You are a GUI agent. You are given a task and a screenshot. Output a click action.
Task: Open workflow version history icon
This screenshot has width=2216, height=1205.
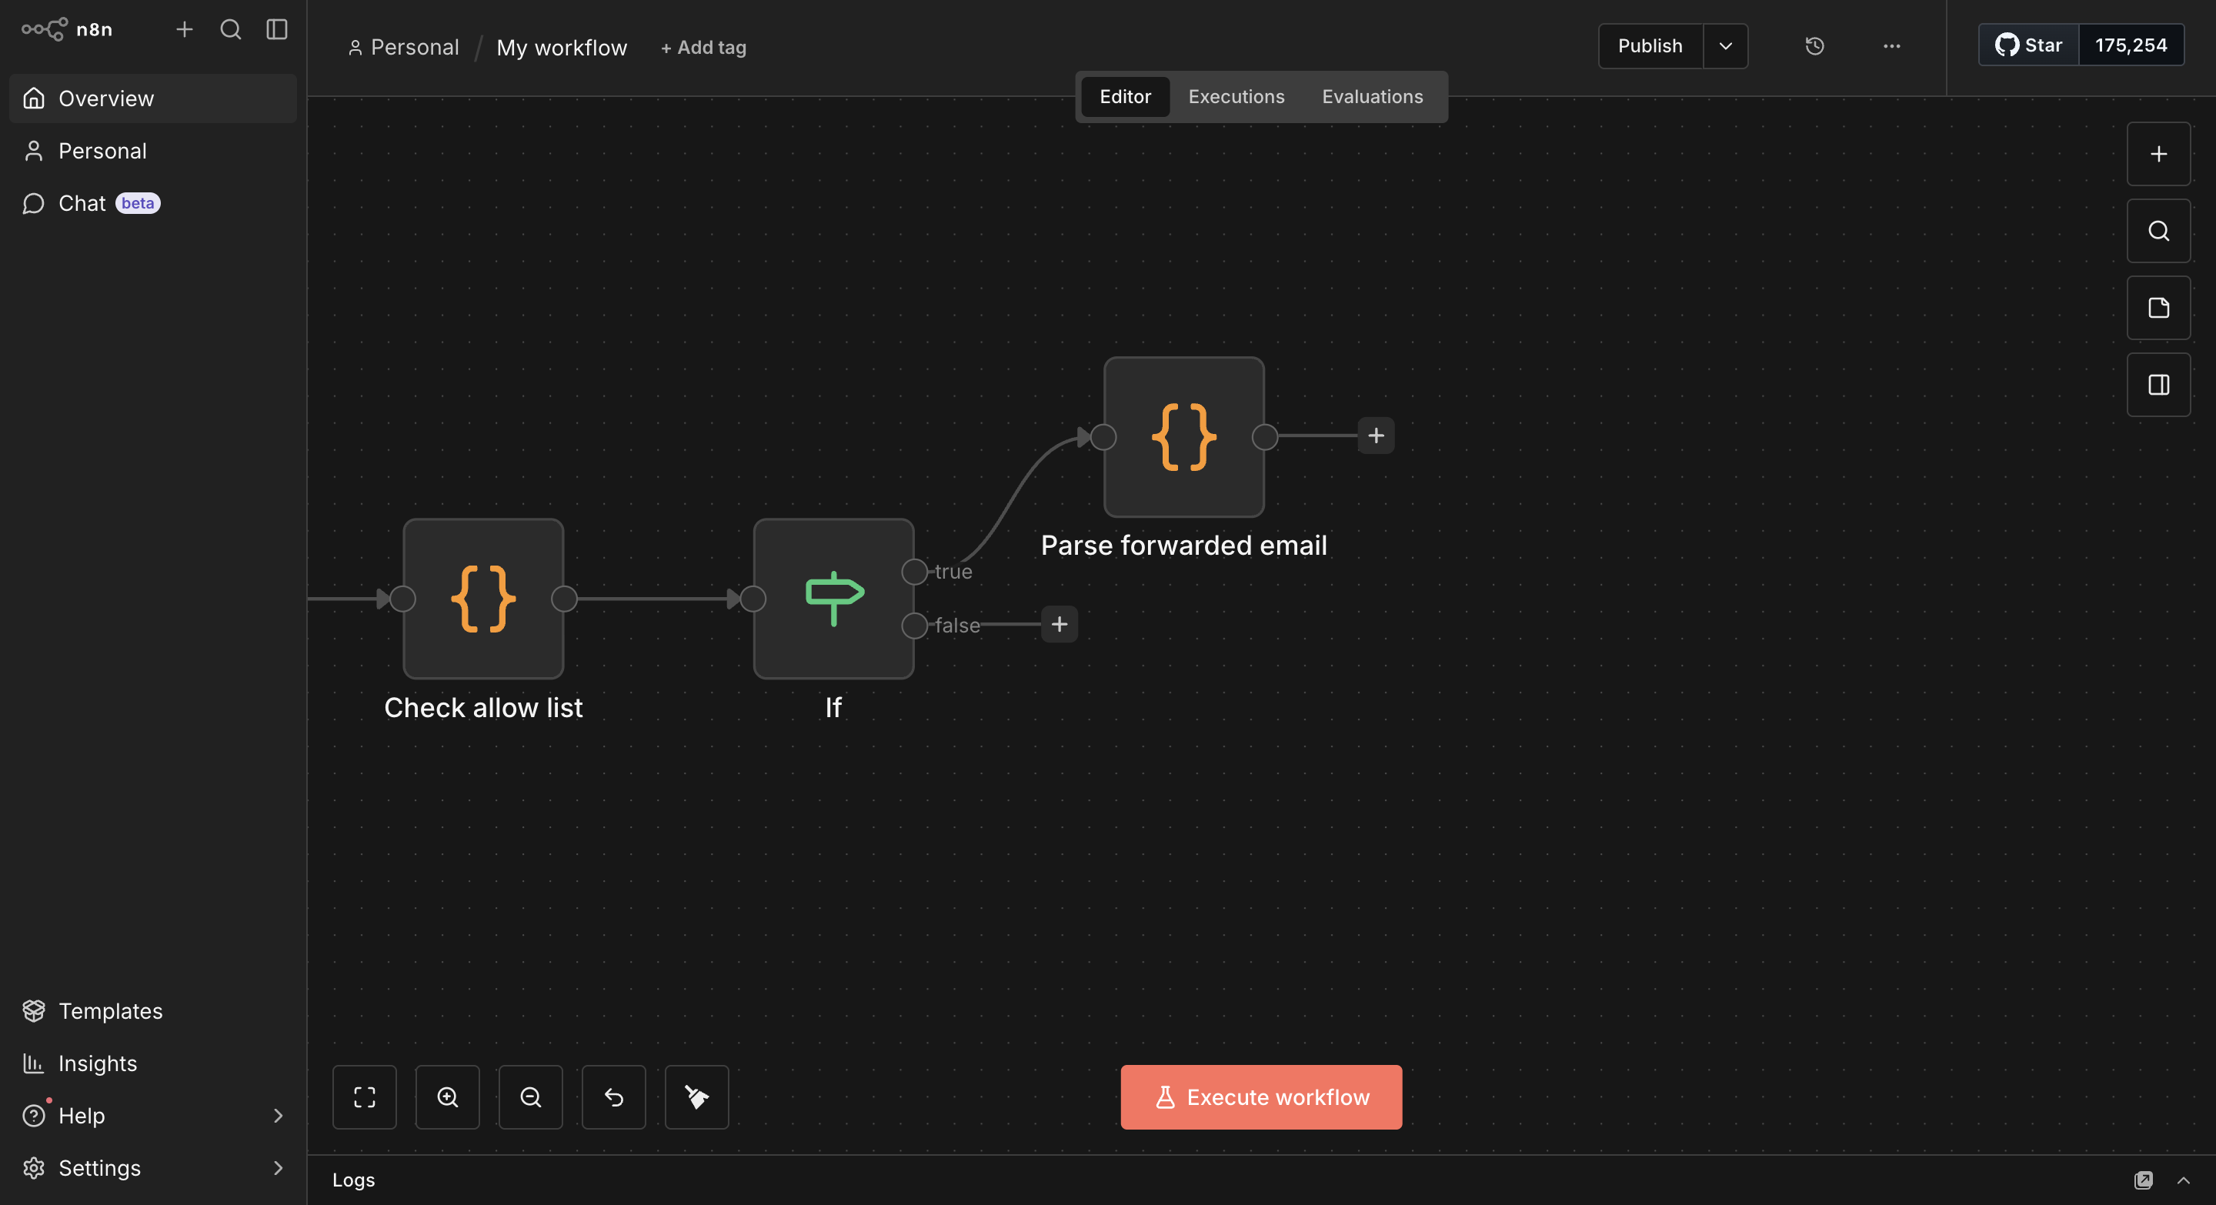pos(1814,45)
